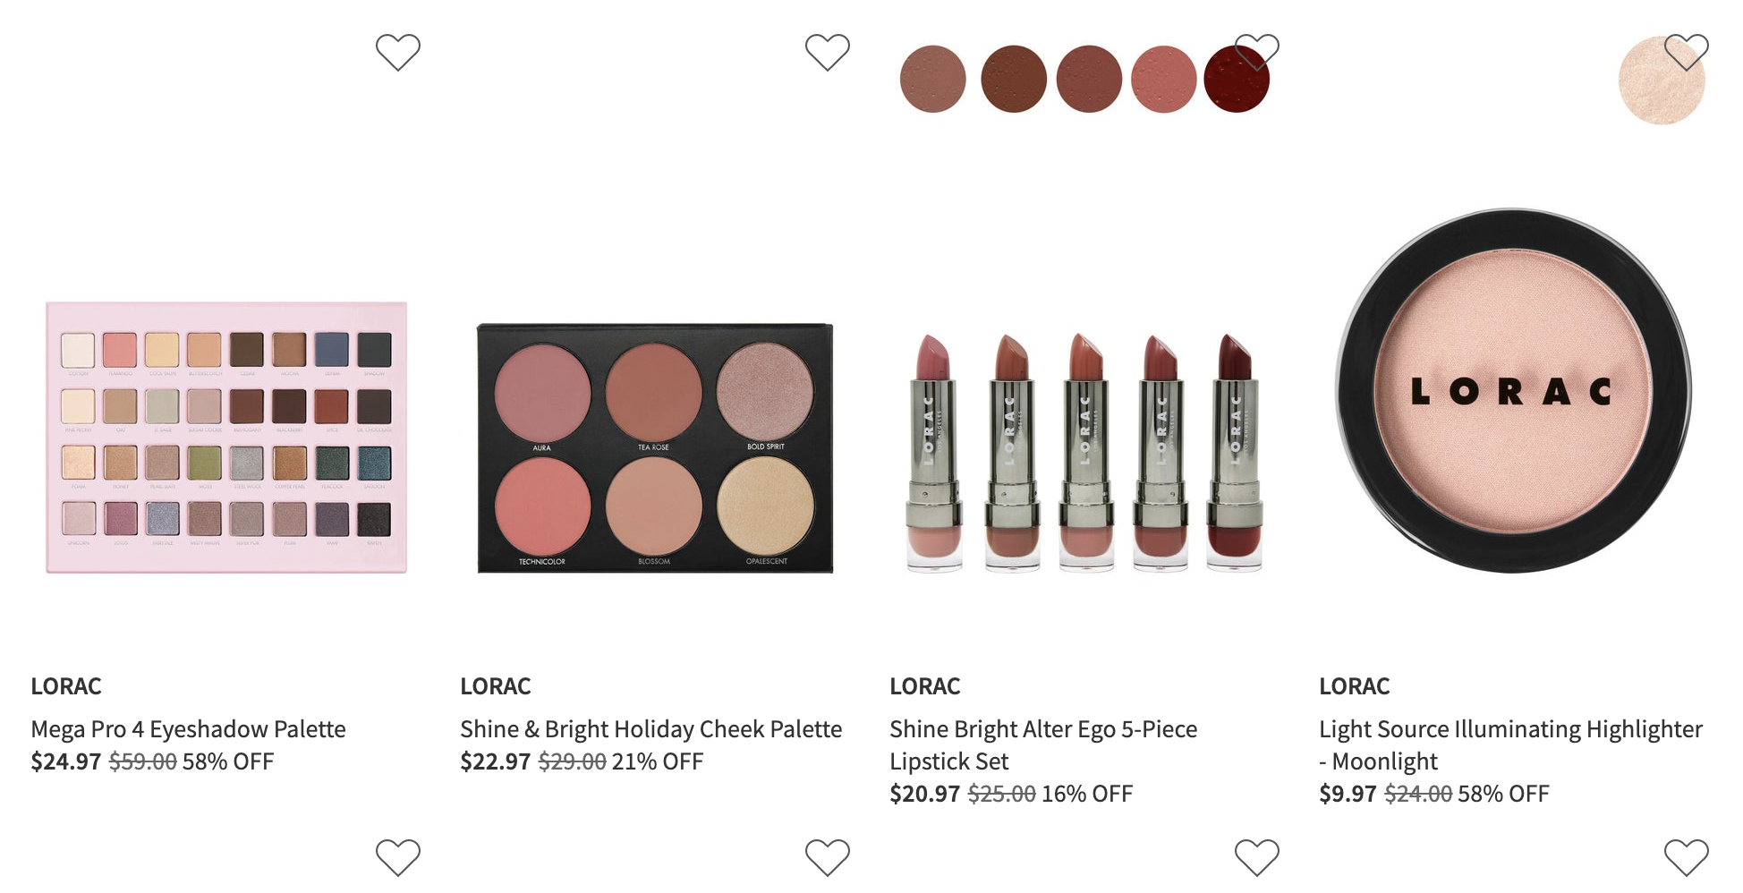
Task: Click heart icon below the highlighter listing
Action: (x=1687, y=857)
